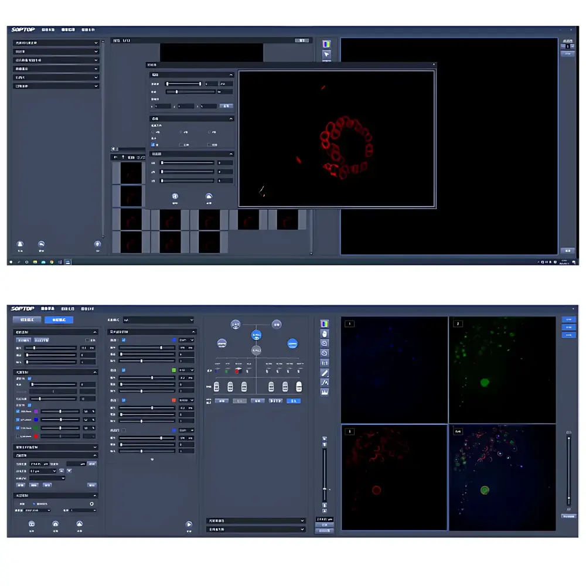Image resolution: width=586 pixels, height=586 pixels.
Task: Select the mouse pointer tool icon
Action: [x=325, y=333]
